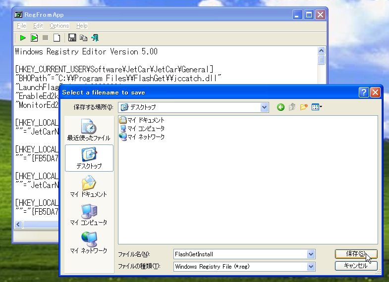
Task: Maximize the RegFromApp window
Action: pyautogui.click(x=309, y=15)
